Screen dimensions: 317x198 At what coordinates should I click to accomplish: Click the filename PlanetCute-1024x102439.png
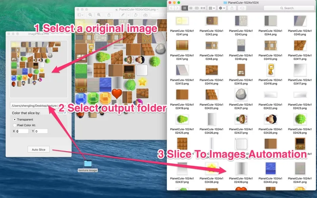coord(241,180)
